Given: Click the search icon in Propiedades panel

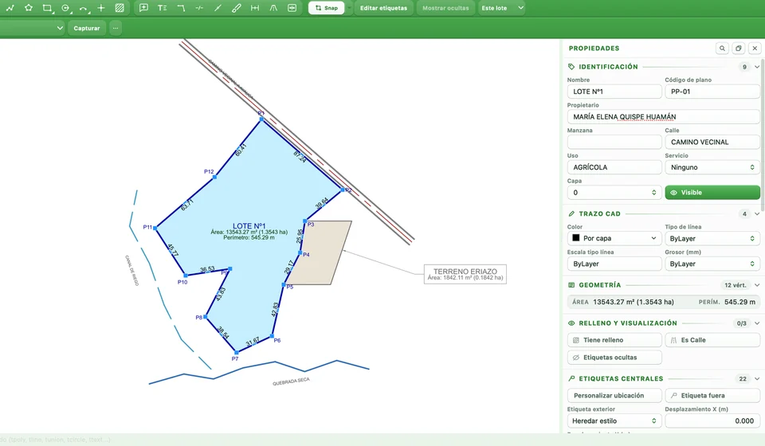Looking at the screenshot, I should click(x=722, y=49).
